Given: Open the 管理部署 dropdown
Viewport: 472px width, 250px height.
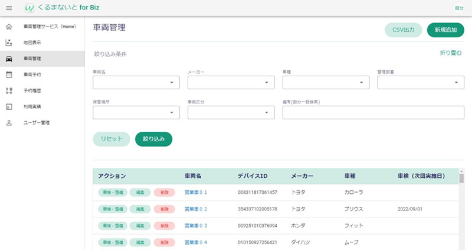Looking at the screenshot, I should pyautogui.click(x=421, y=82).
